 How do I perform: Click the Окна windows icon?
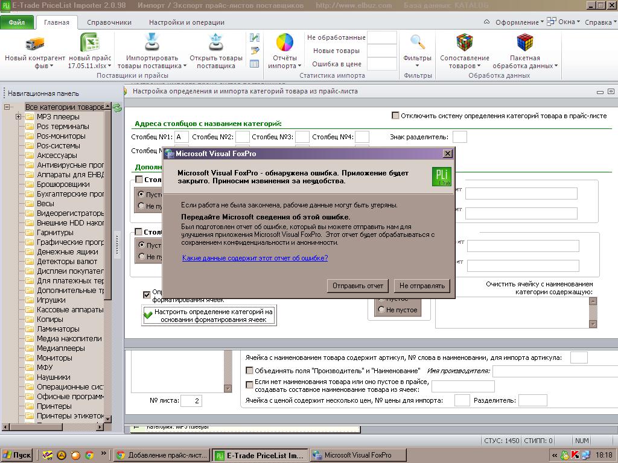(x=552, y=21)
